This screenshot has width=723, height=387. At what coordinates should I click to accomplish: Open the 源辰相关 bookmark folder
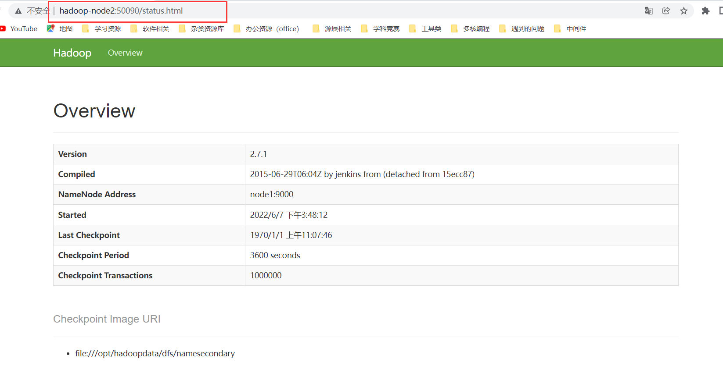pos(332,28)
